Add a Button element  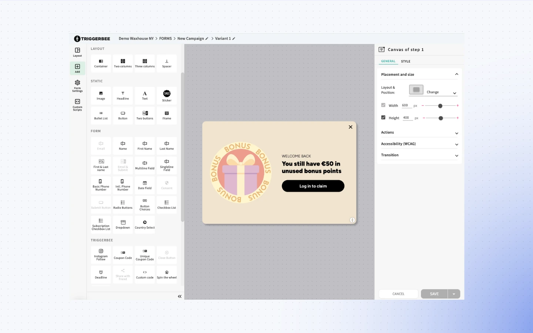coord(123,115)
